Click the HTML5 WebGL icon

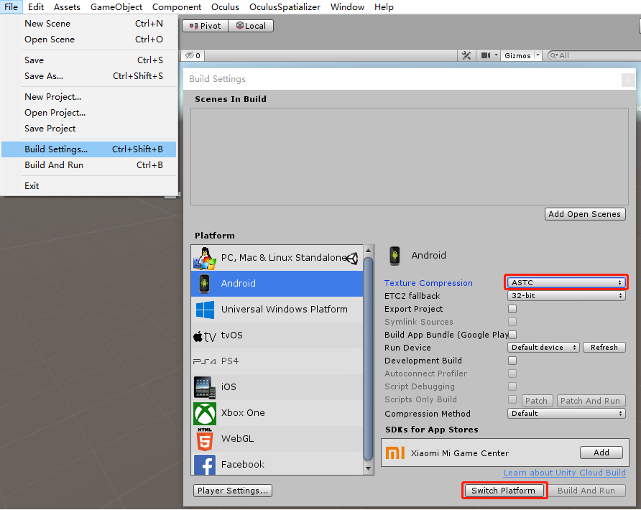[205, 439]
